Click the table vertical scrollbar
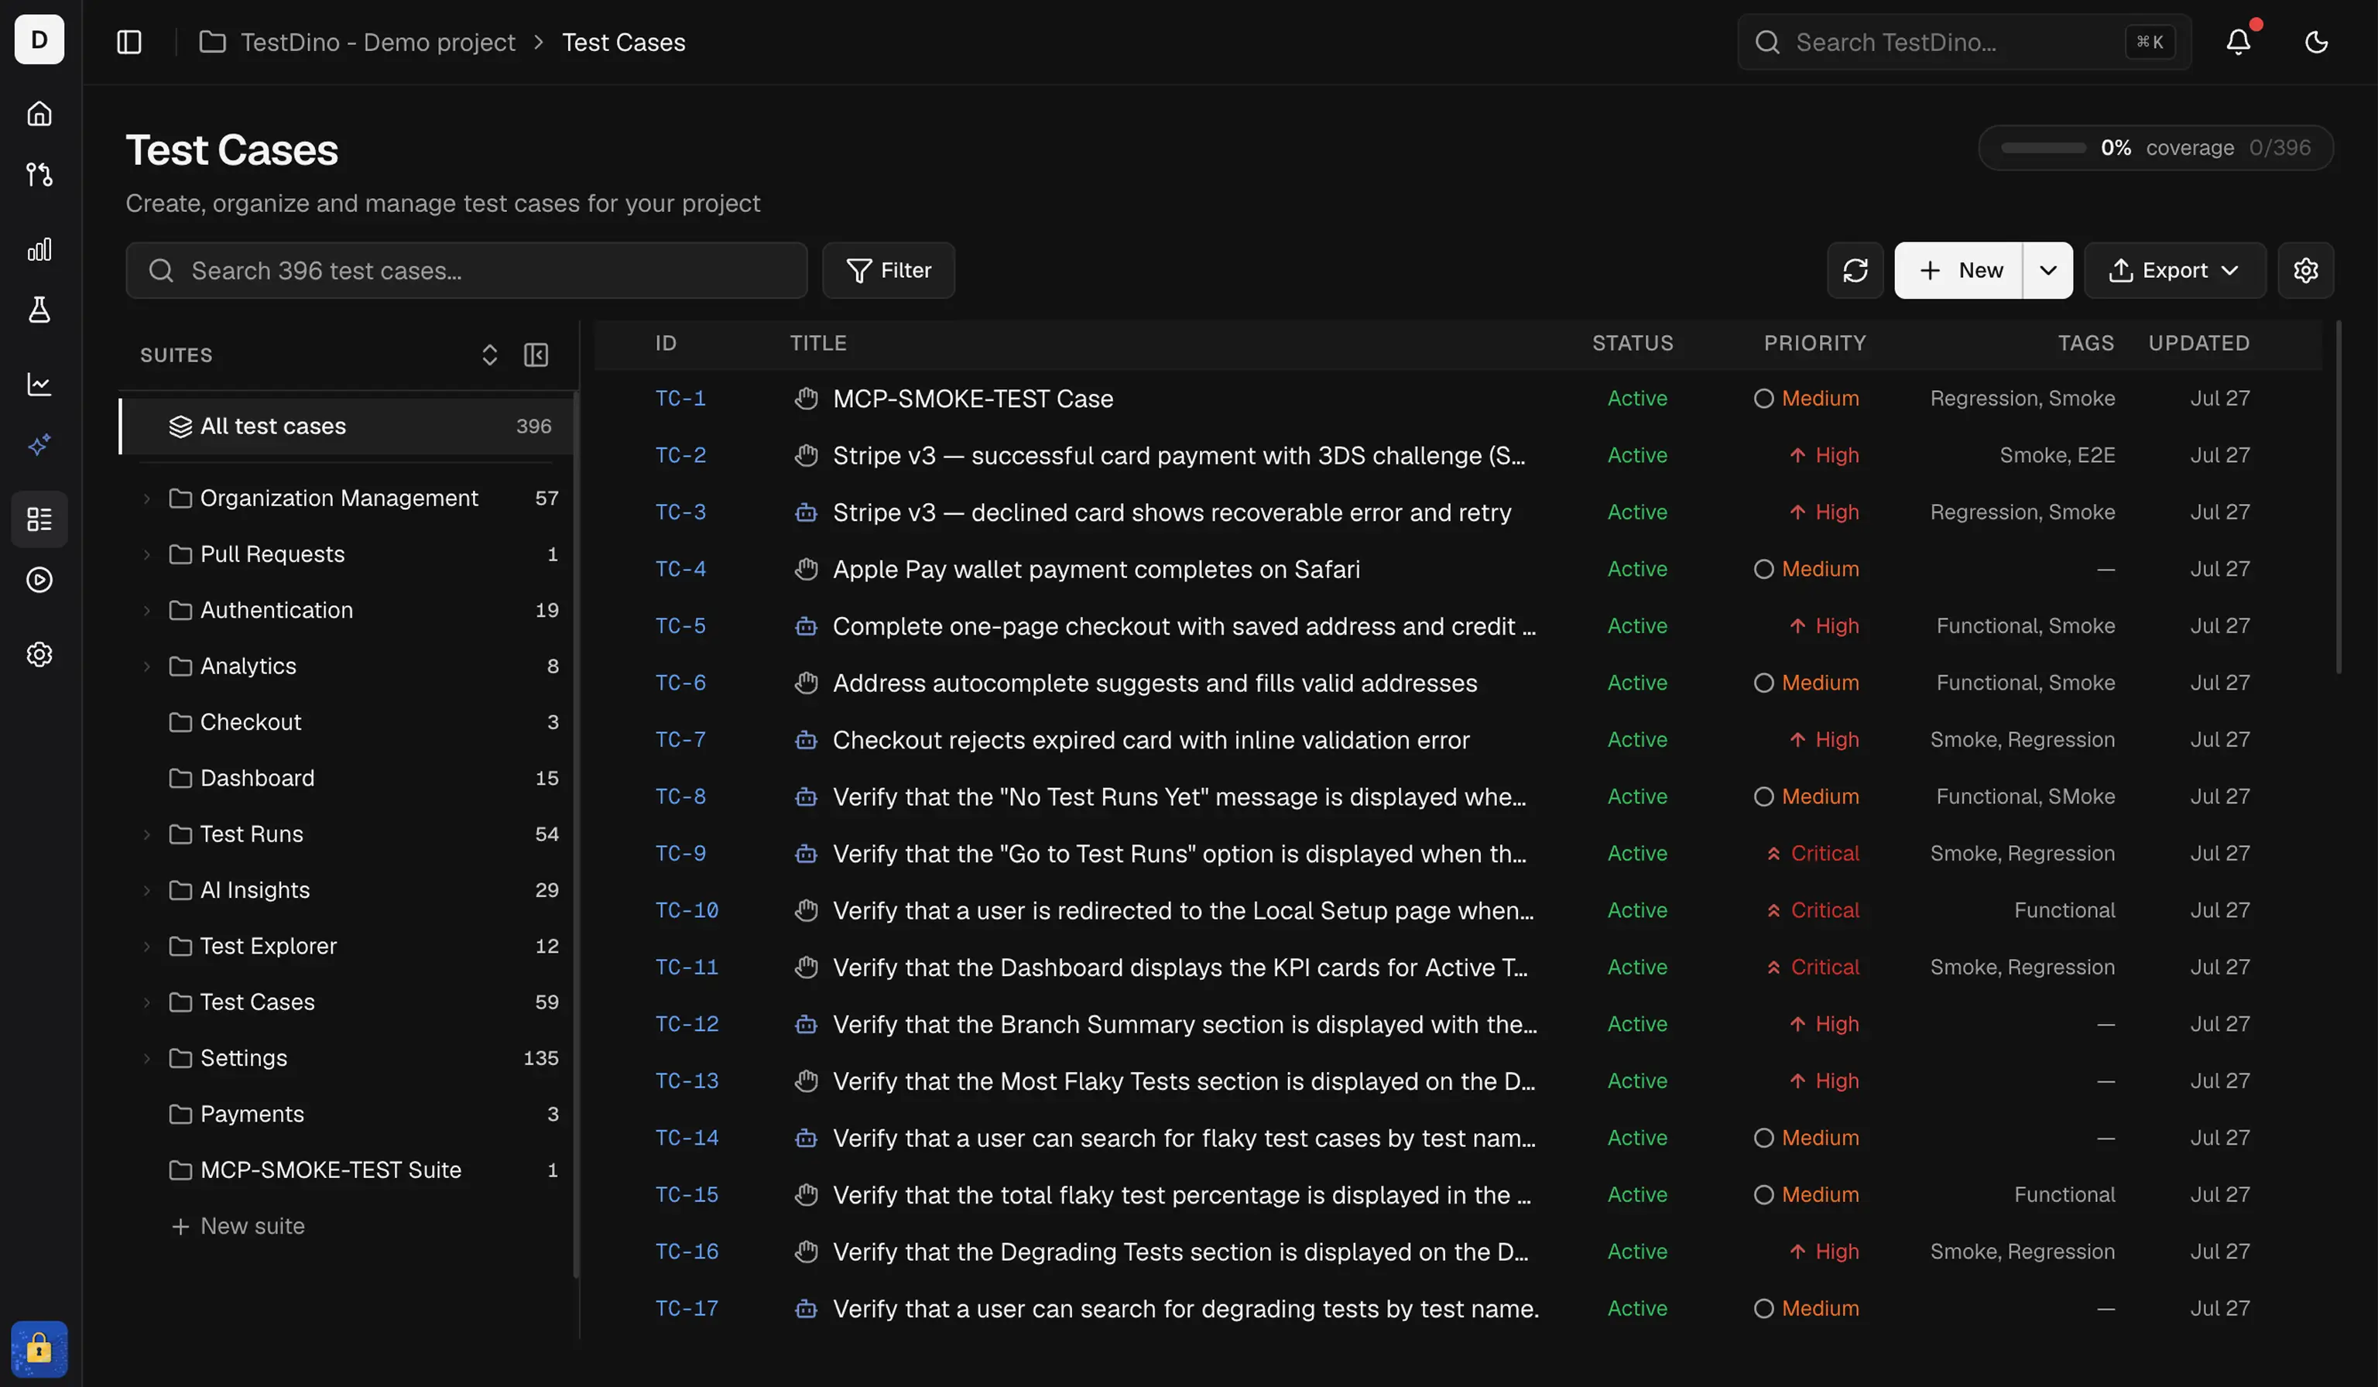 point(2339,497)
